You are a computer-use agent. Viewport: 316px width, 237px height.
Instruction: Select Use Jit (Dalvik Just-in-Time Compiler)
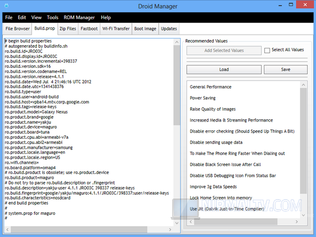[226, 209]
